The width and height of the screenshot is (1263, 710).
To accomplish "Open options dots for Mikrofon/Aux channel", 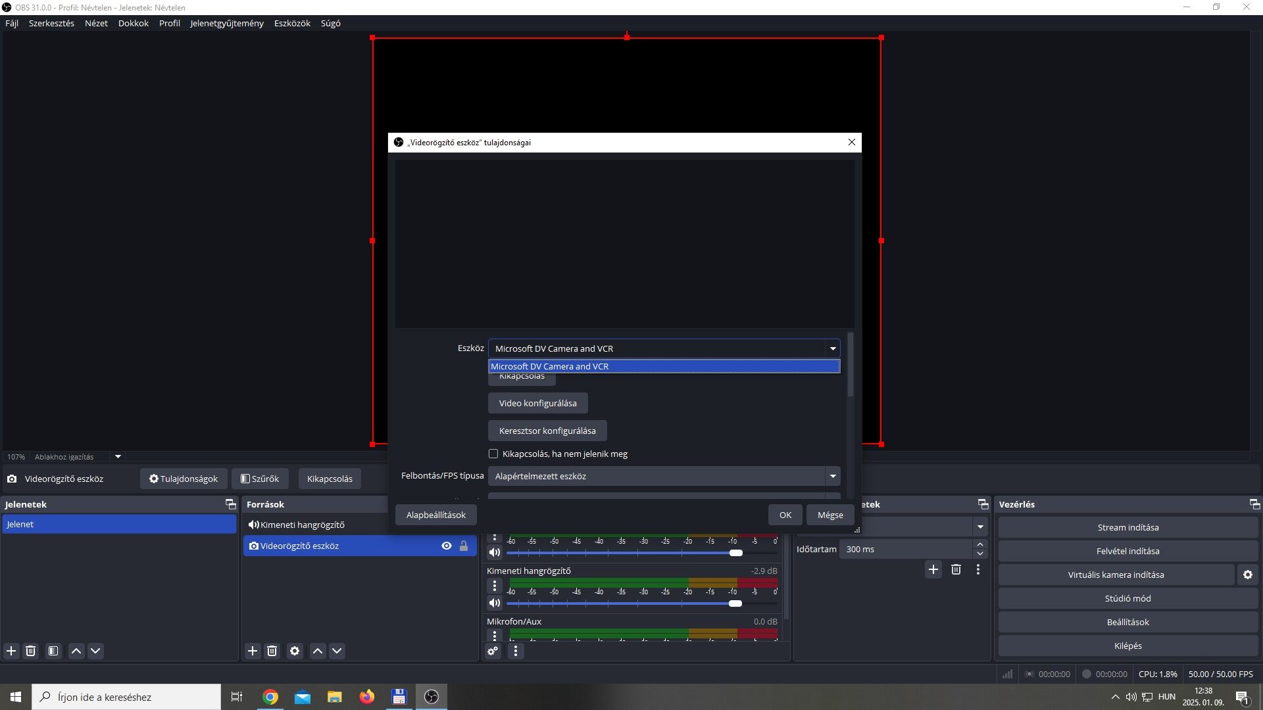I will 495,635.
